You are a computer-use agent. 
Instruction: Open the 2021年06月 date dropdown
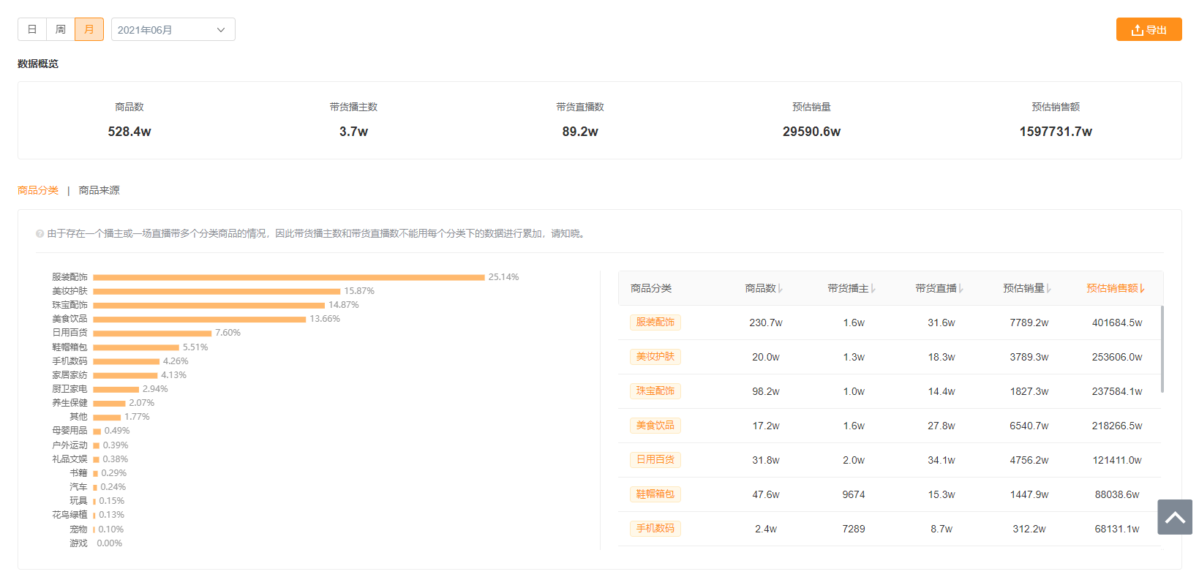173,29
